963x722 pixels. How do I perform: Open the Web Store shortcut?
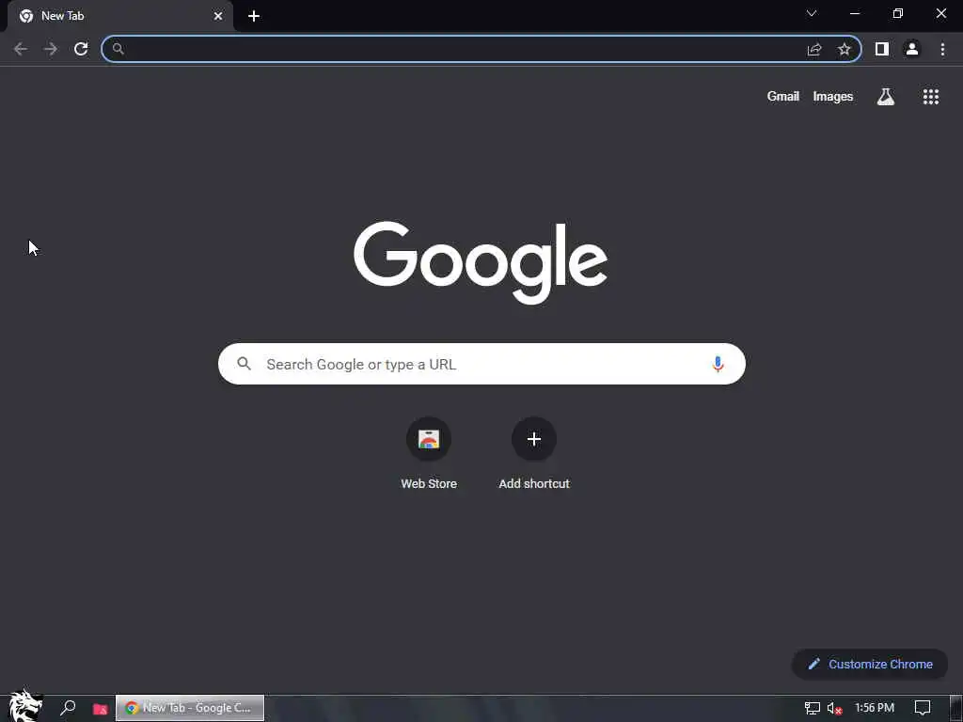click(429, 453)
